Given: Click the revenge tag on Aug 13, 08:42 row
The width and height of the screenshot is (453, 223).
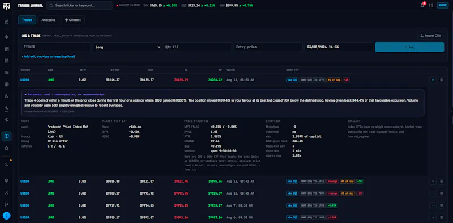Looking at the screenshot, I should click(332, 182).
